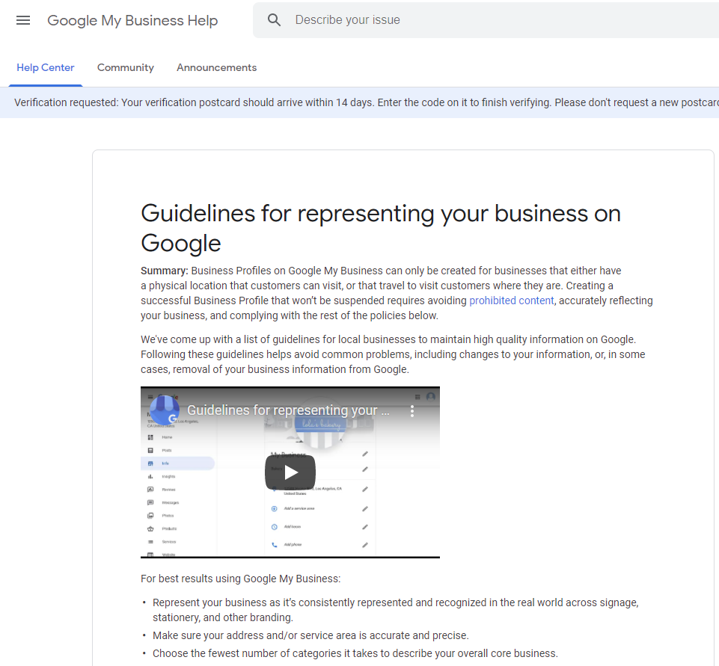Viewport: 719px width, 666px height.
Task: Switch to the Community tab
Action: [x=125, y=67]
